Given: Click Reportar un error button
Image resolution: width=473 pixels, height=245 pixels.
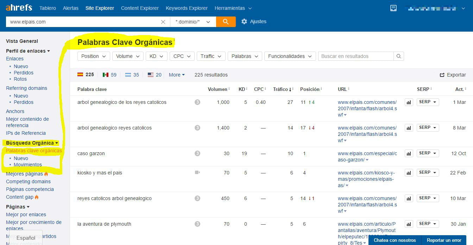Looking at the screenshot, I should [444, 240].
